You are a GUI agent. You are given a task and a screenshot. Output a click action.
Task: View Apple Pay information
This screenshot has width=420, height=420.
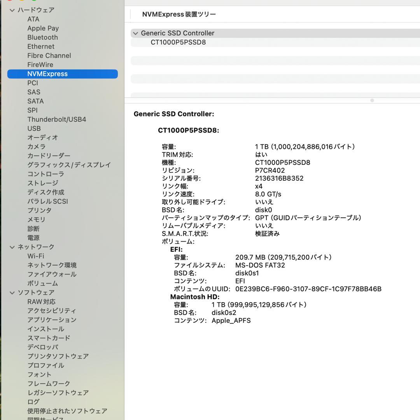pos(43,28)
